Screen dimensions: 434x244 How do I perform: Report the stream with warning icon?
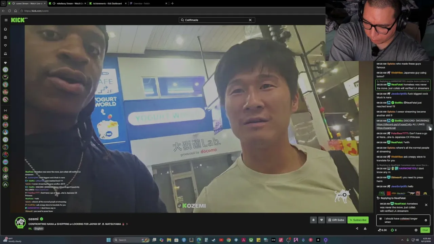(365, 229)
